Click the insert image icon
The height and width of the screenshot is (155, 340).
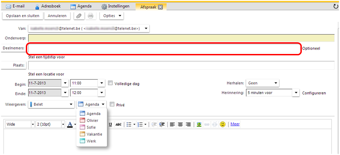[199, 124]
